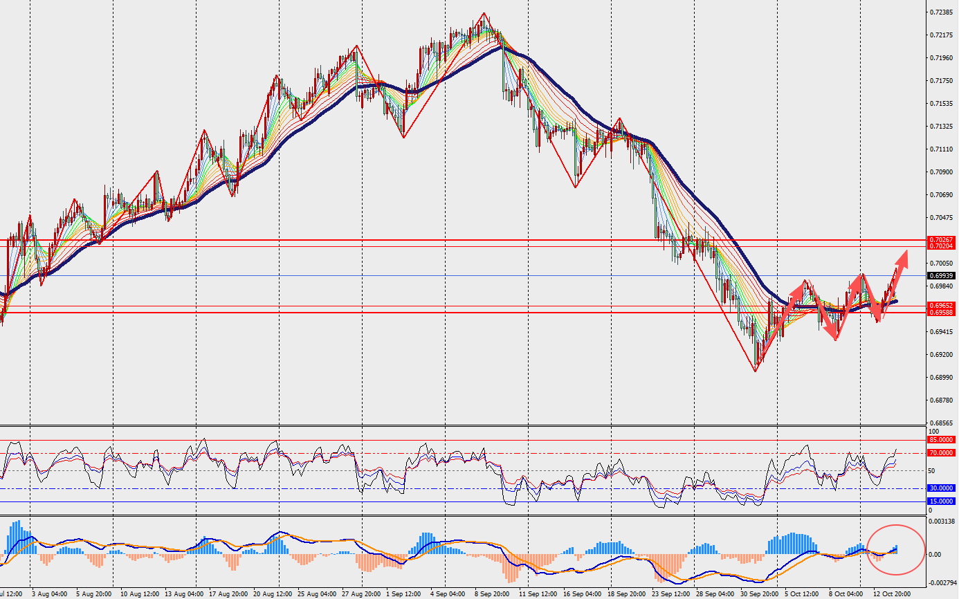Image resolution: width=959 pixels, height=599 pixels.
Task: Select the red 0.70267 level label
Action: (x=941, y=240)
